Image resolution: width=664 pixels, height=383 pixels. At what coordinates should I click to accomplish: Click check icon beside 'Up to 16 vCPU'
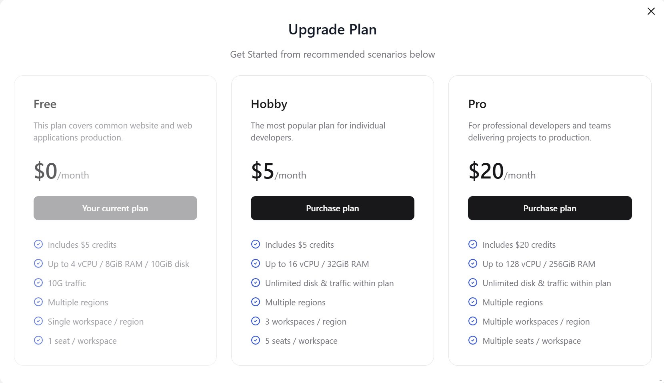click(x=256, y=263)
